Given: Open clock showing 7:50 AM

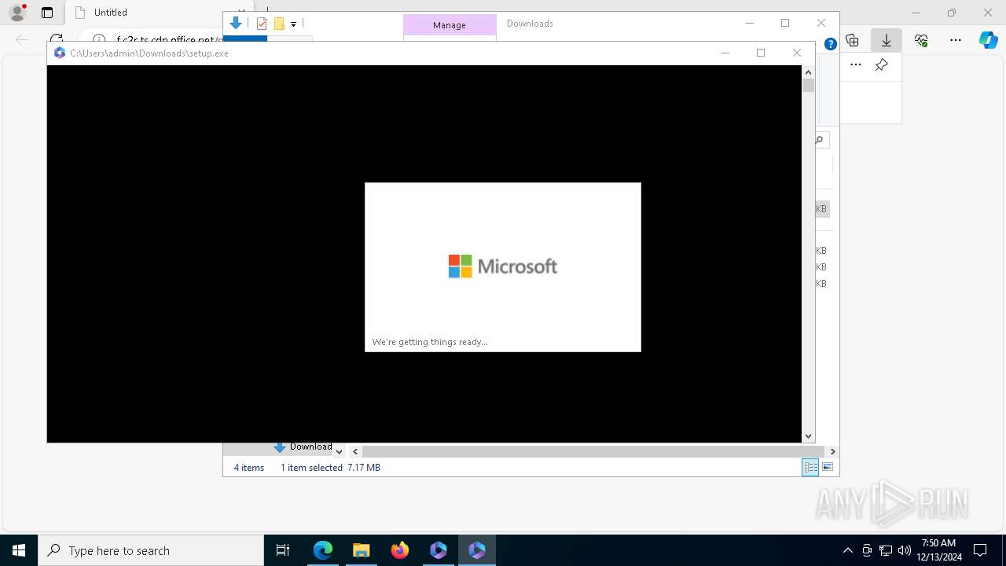Looking at the screenshot, I should (x=938, y=550).
